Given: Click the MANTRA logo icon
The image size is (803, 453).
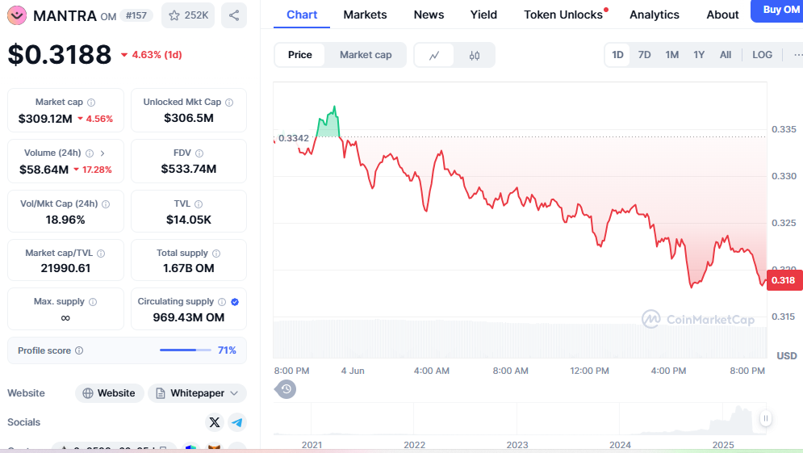Looking at the screenshot, I should click(x=17, y=15).
